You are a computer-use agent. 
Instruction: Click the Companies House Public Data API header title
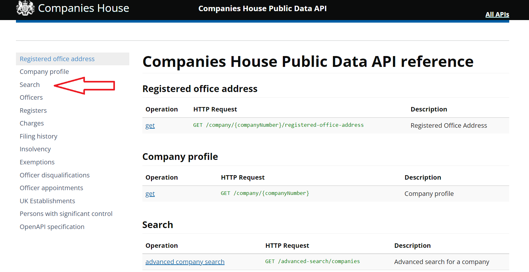262,9
